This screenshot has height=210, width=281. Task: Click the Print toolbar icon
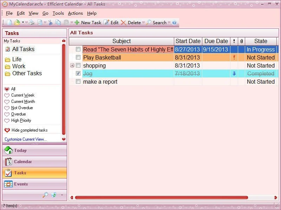point(32,23)
